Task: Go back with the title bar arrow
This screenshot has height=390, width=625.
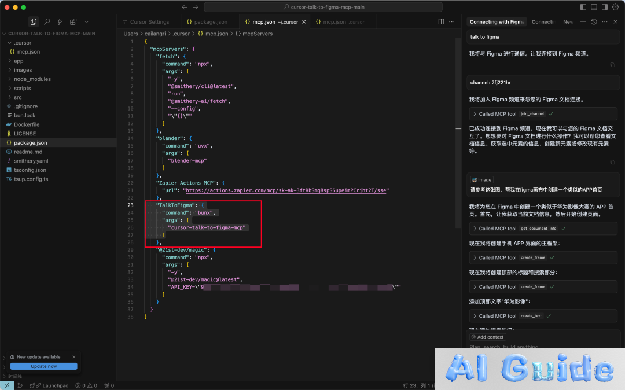Action: 185,7
